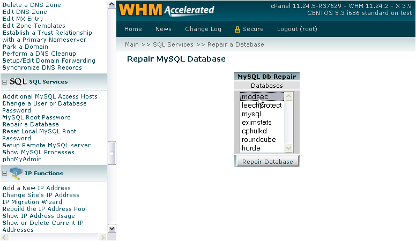This screenshot has height=241, width=416.
Task: Open Delete a DNS Zone link
Action: click(32, 5)
